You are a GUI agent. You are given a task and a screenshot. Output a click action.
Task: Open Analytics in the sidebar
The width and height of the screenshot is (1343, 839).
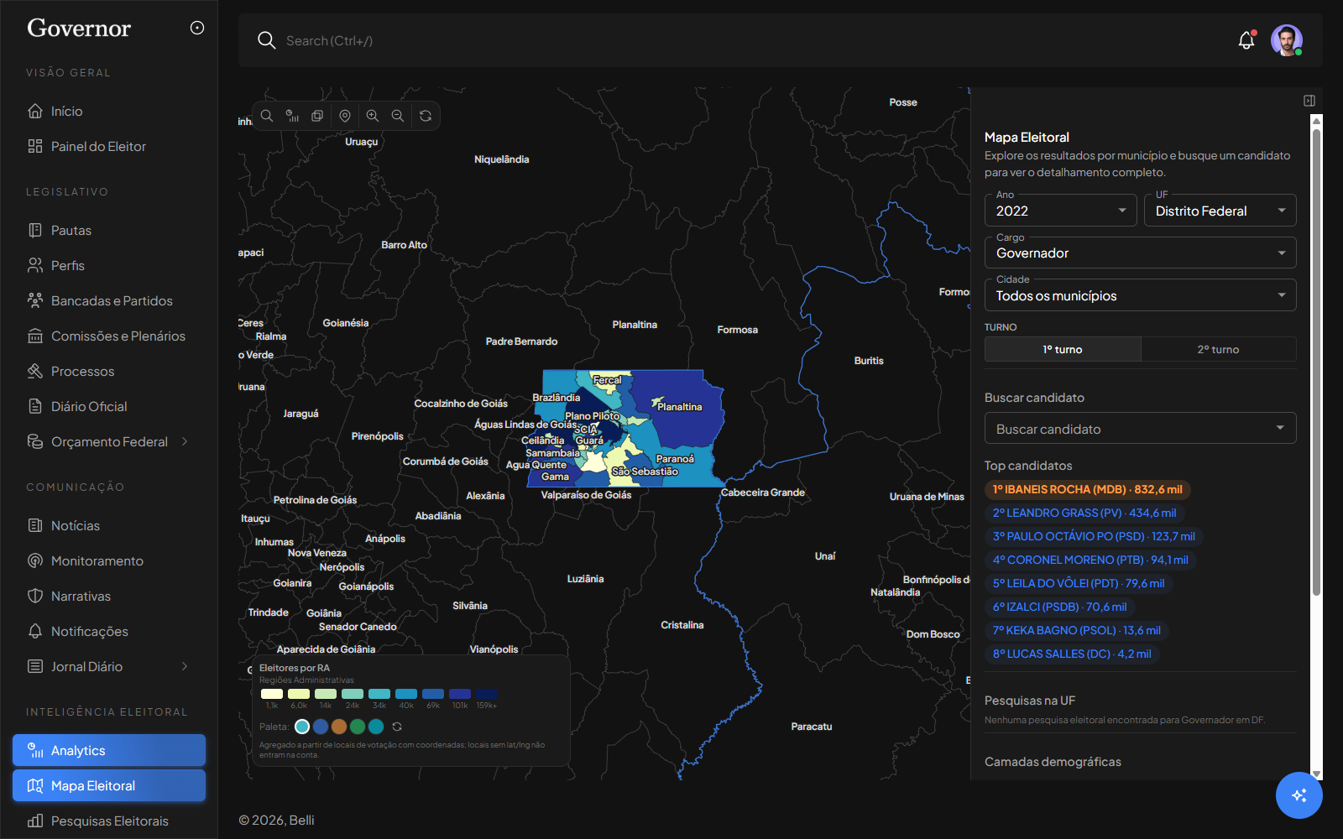(x=109, y=750)
